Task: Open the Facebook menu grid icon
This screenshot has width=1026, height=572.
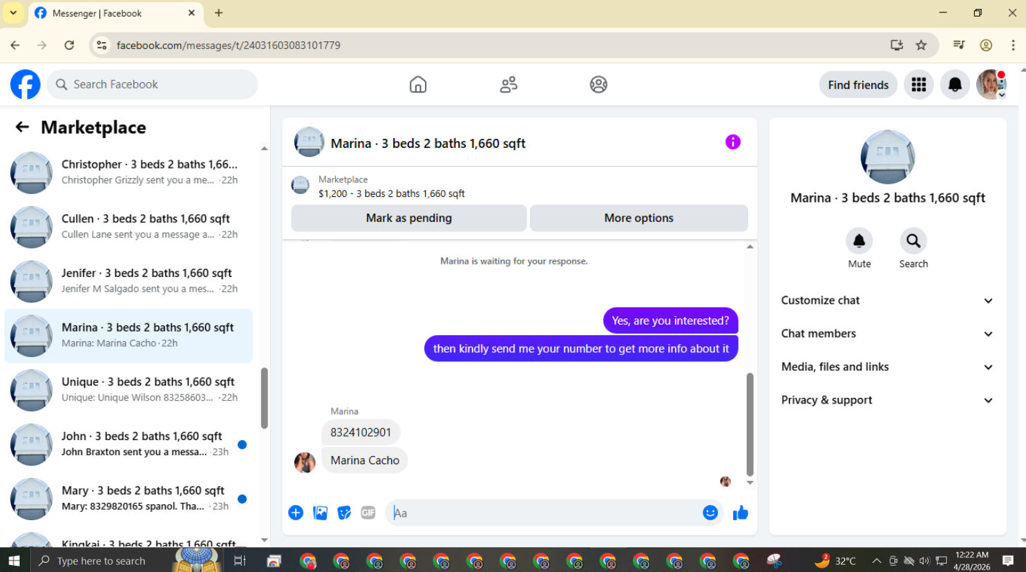Action: click(919, 84)
